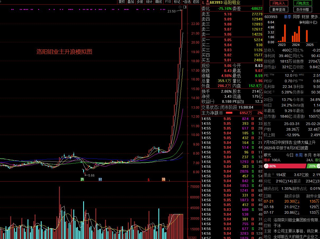This screenshot has height=239, width=320.
Task: Click the 委比 value -75.16%
Action: [225, 8]
